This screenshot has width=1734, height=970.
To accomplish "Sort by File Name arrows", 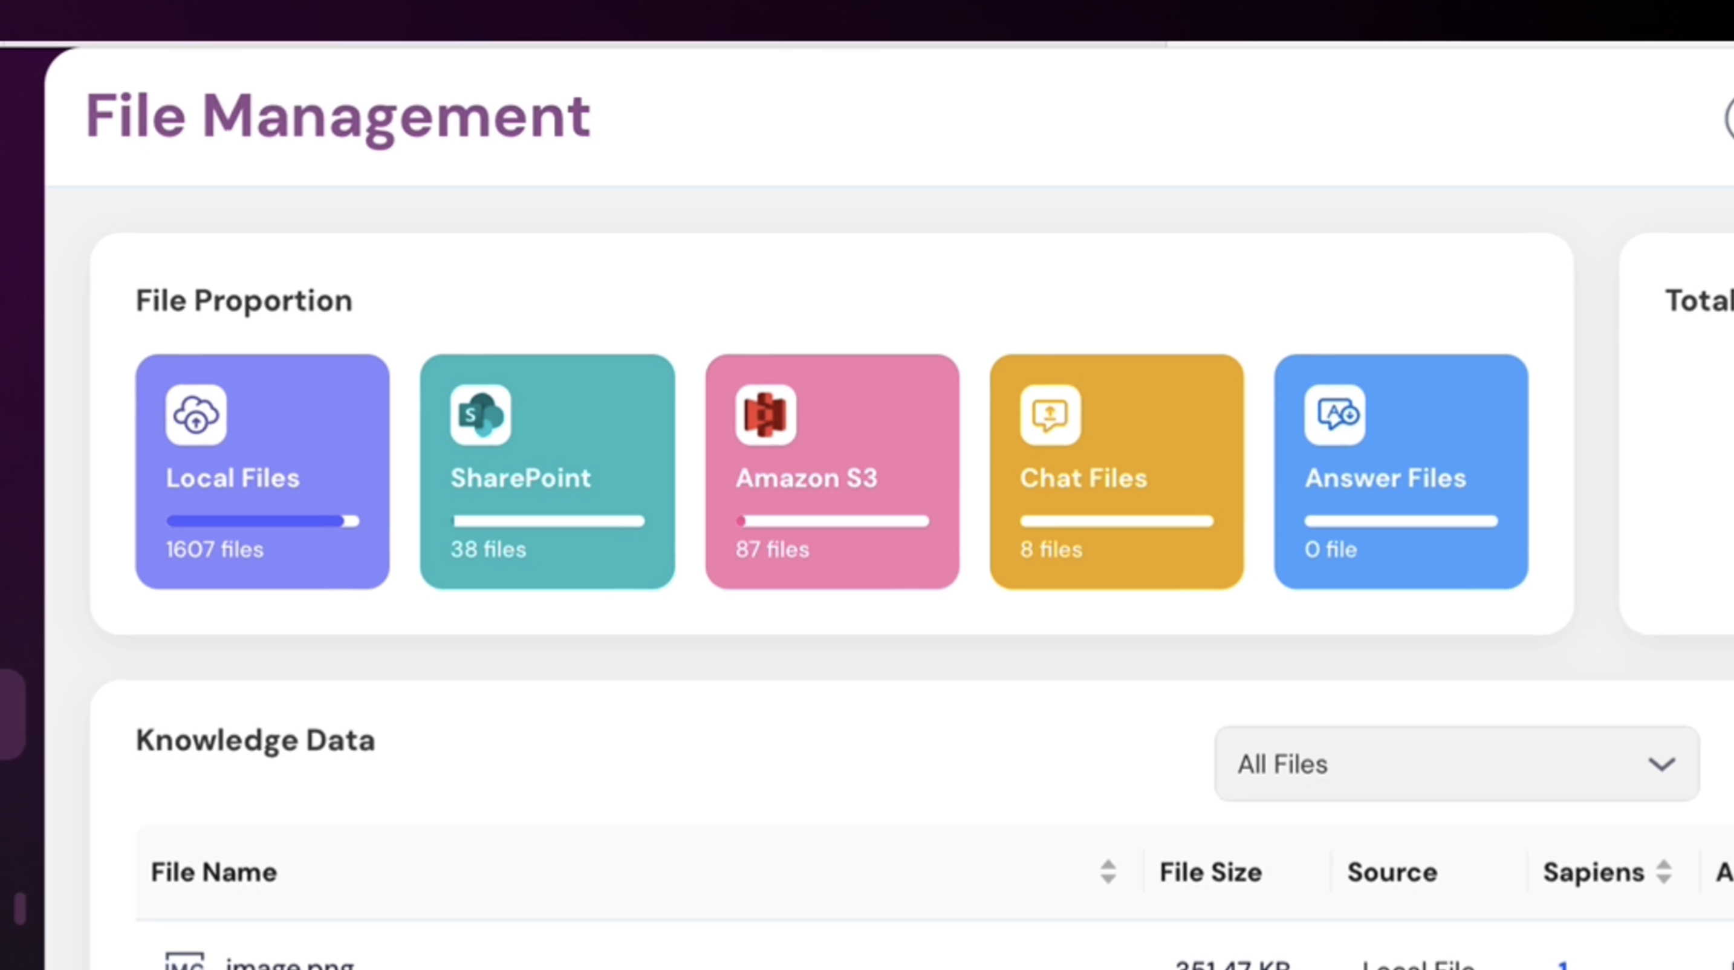I will click(1108, 871).
